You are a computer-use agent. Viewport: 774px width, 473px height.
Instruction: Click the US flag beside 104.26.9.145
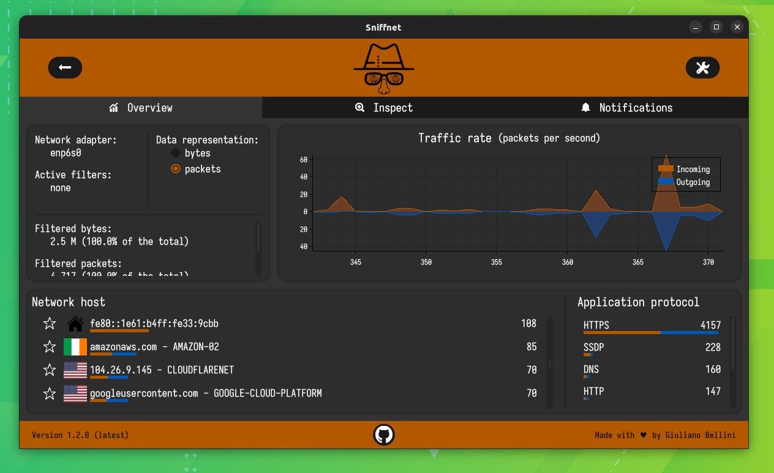coord(73,370)
